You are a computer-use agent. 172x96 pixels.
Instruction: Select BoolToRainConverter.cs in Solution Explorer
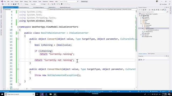(153, 30)
